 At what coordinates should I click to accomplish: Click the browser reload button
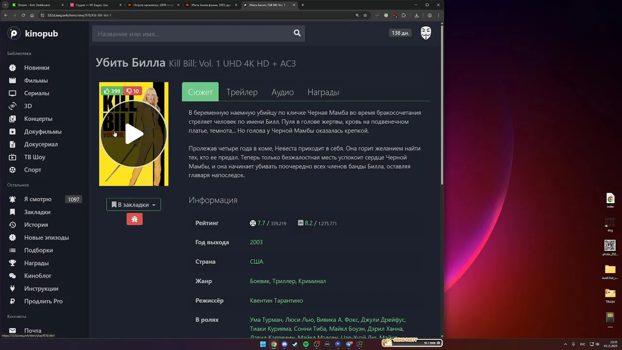tap(23, 15)
